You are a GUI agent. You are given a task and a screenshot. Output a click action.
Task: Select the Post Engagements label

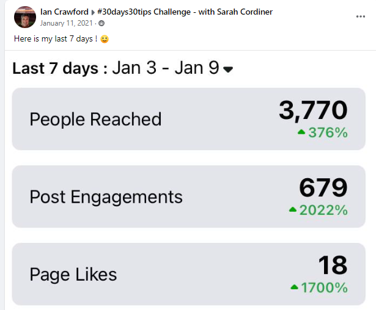[106, 196]
